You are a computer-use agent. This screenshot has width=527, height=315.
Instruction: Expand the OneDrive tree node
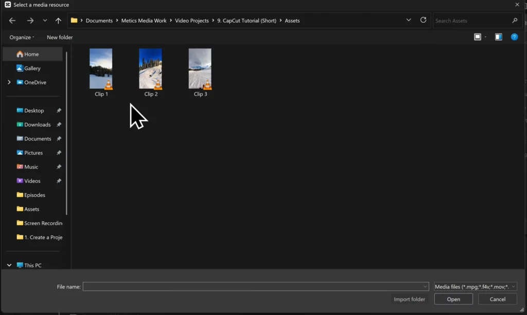9,82
